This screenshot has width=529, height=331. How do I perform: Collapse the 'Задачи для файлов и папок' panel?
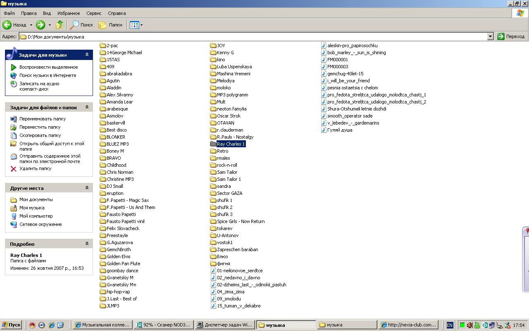[x=87, y=107]
